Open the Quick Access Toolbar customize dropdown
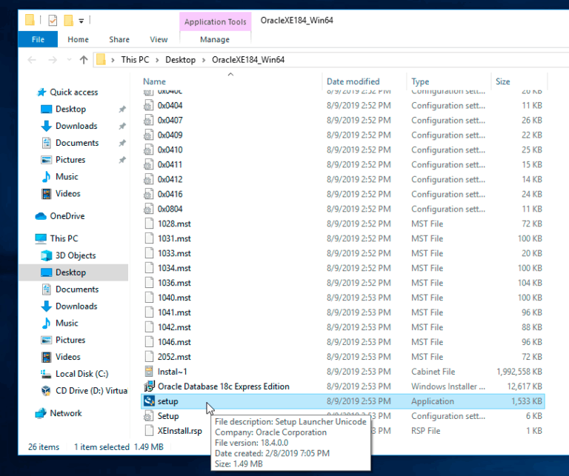569x476 pixels. point(81,20)
